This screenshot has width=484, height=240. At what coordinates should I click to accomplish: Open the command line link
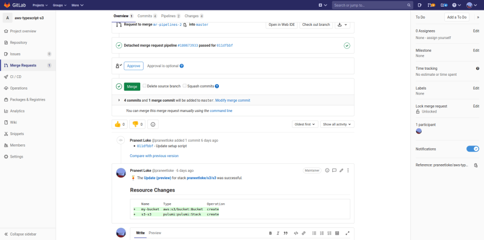pos(221,110)
